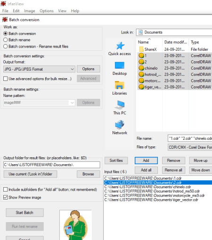Click ShareX date 24-09-201... cell

click(174, 49)
